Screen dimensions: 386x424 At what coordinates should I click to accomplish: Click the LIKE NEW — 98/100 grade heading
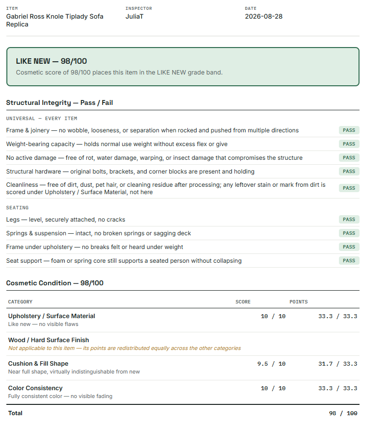pos(51,61)
